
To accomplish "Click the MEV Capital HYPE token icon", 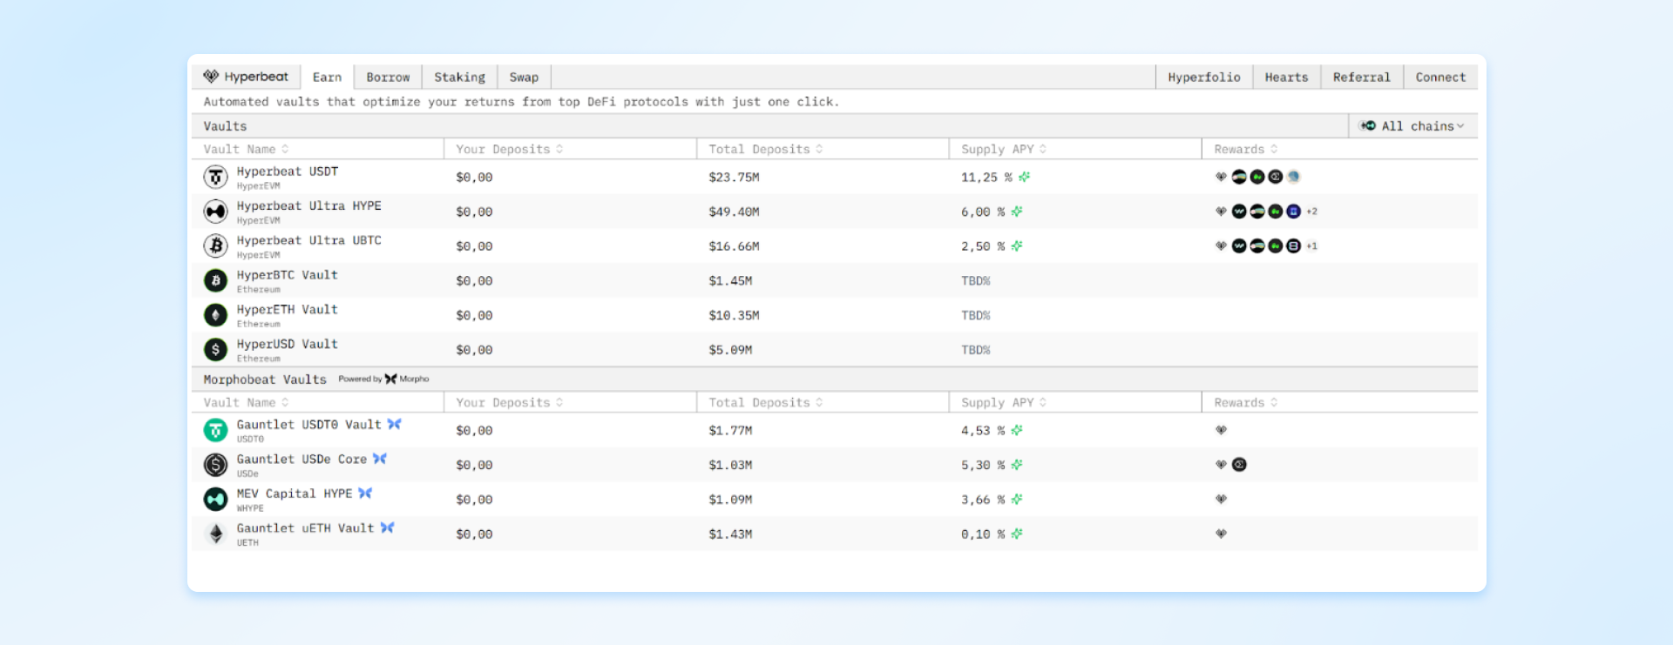I will point(215,499).
